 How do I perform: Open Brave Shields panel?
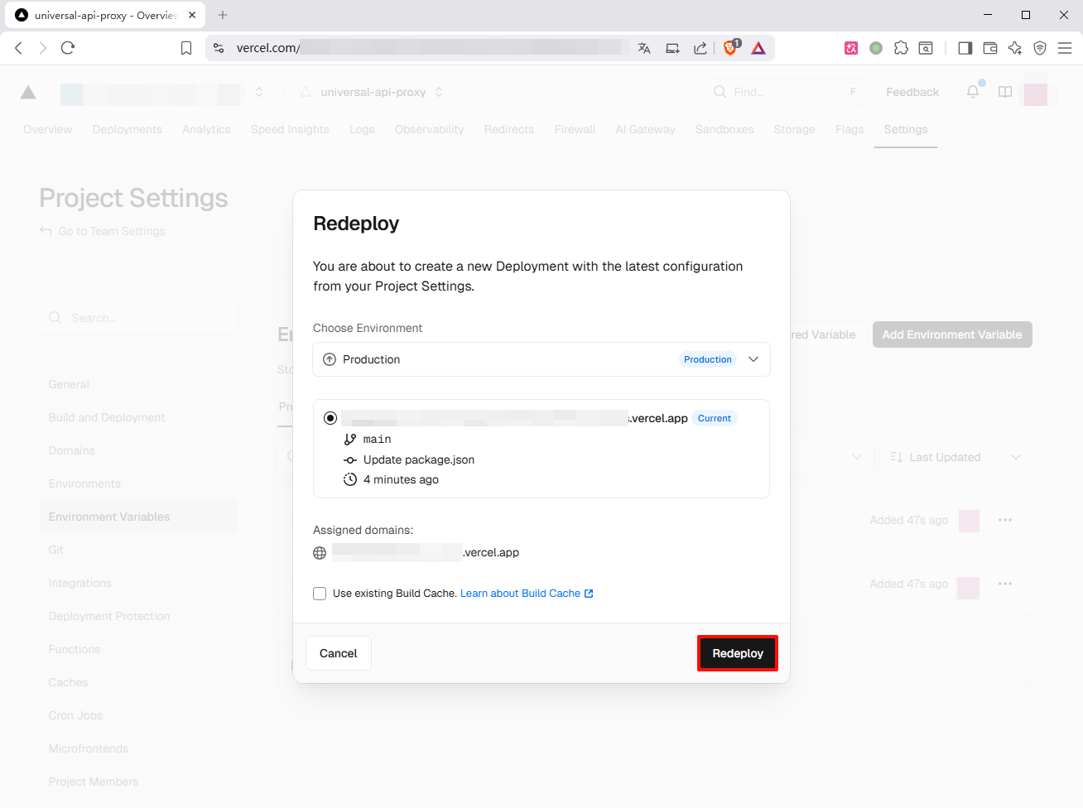[731, 47]
